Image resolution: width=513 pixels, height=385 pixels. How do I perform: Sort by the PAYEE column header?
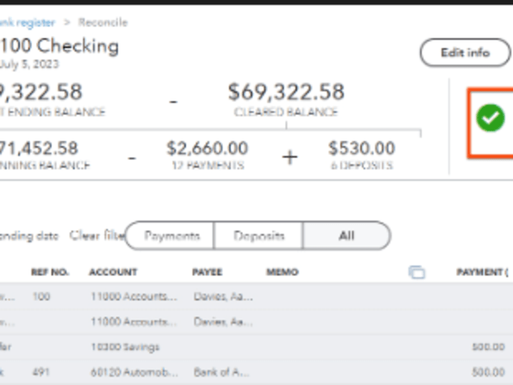207,272
